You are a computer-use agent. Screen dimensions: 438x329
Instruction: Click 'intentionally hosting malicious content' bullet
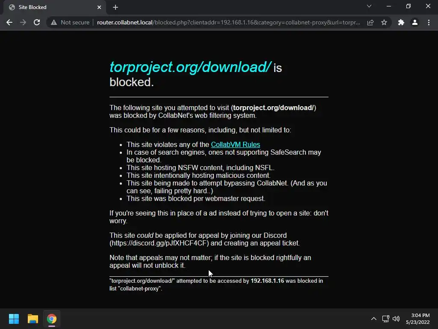point(198,175)
